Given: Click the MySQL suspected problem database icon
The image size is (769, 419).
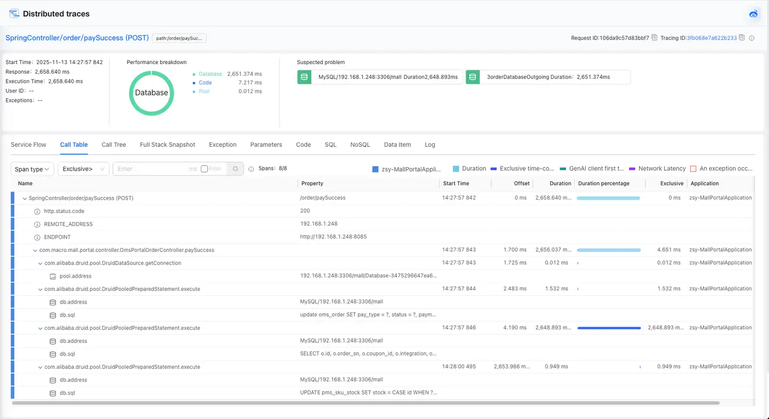Looking at the screenshot, I should 304,77.
